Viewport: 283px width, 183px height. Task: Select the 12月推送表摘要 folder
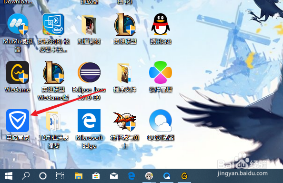pos(53,121)
